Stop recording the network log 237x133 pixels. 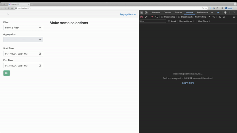pyautogui.click(x=142, y=17)
